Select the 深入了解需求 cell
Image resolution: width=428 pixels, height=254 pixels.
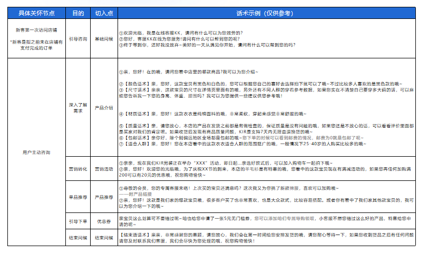[78, 108]
